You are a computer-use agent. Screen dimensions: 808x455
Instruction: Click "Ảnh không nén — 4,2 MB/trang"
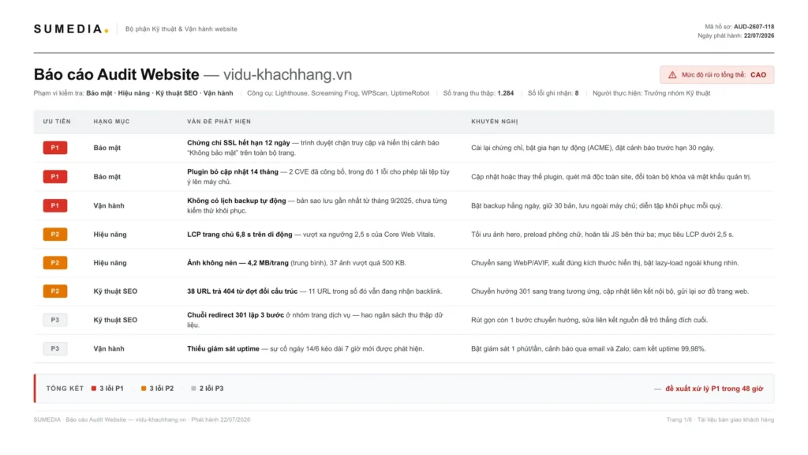pyautogui.click(x=238, y=262)
